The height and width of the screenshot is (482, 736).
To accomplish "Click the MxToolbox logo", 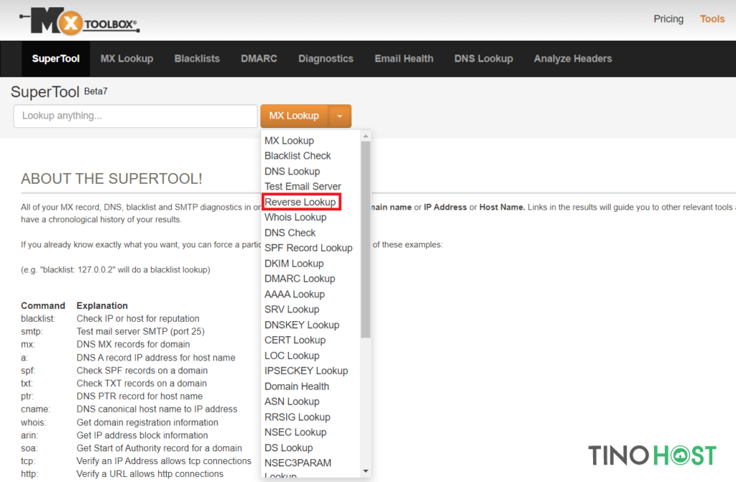I will click(80, 21).
